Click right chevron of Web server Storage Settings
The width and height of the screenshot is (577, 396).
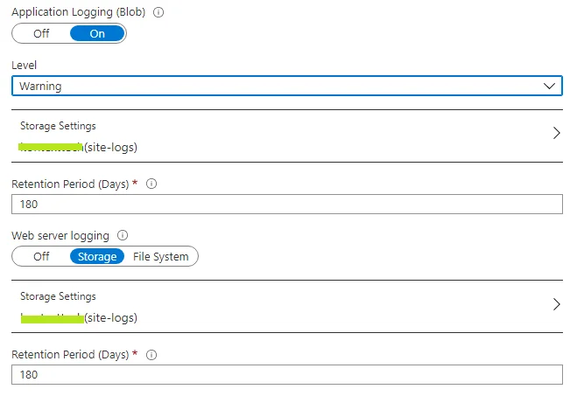click(x=556, y=304)
